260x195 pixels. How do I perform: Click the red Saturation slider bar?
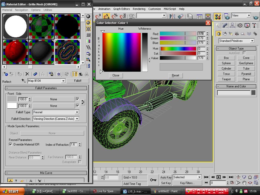pyautogui.click(x=178, y=53)
